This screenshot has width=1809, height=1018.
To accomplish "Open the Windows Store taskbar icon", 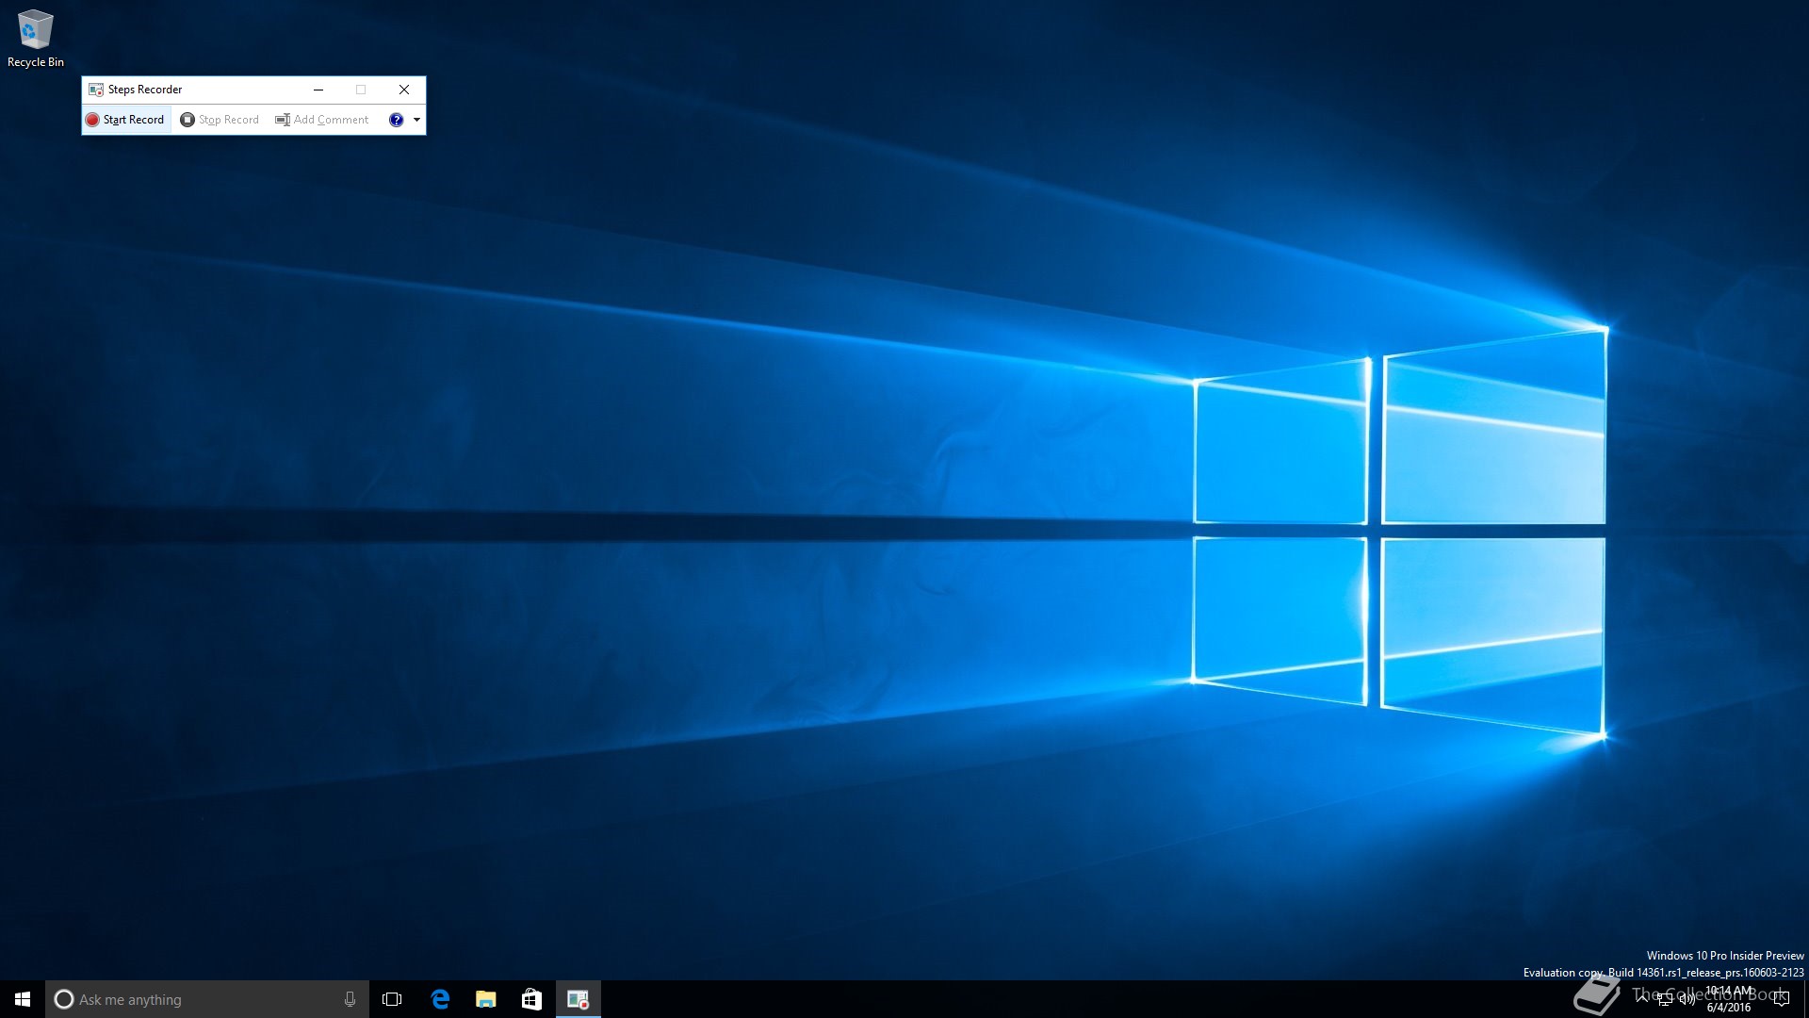I will 531,999.
